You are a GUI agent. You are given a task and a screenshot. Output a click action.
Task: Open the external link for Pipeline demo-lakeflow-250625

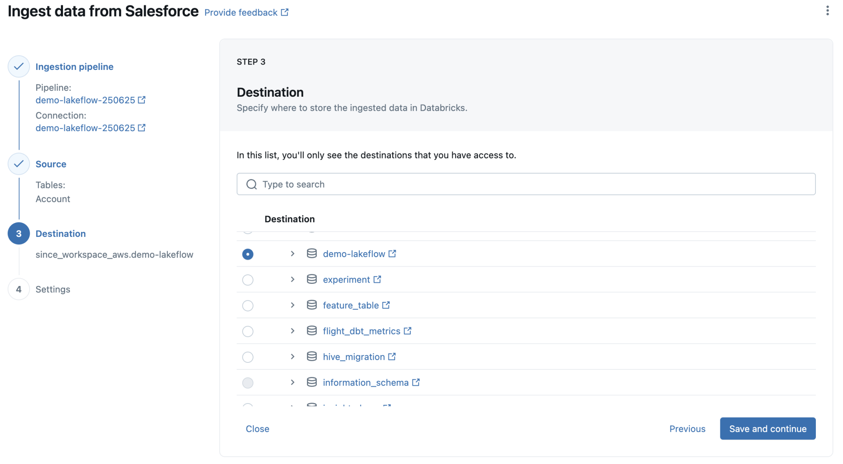tap(142, 100)
